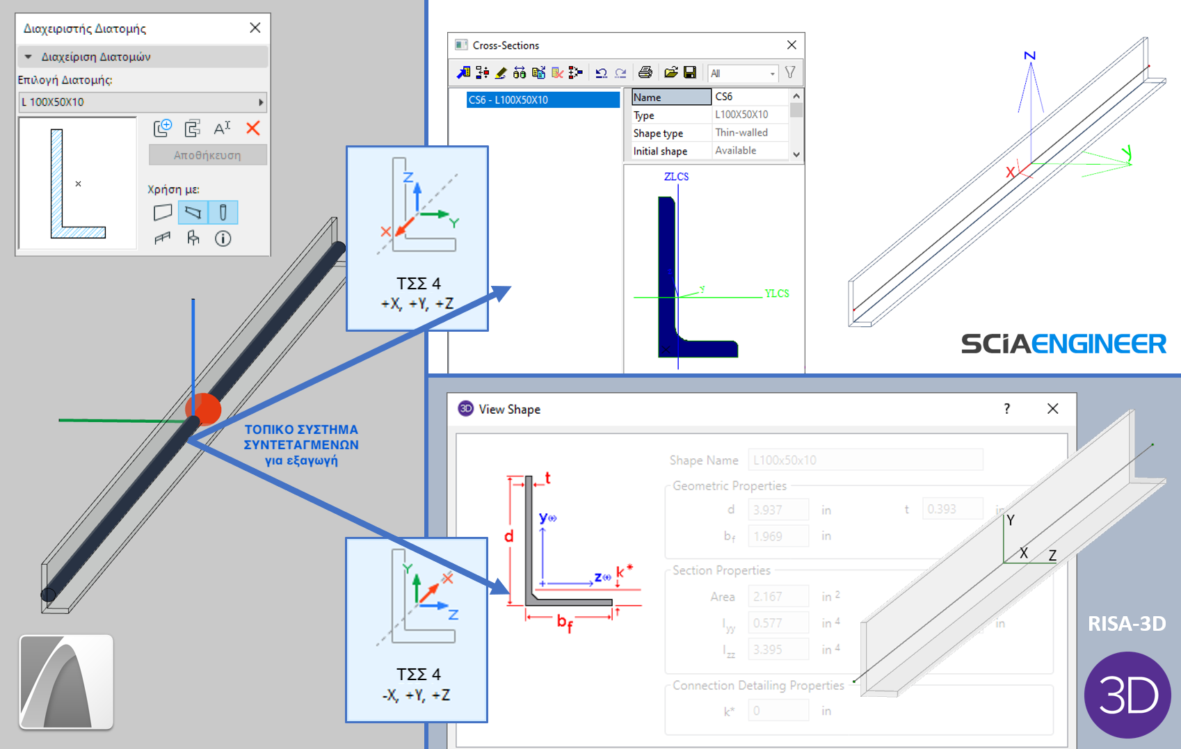
Task: Click the funnel filter icon
Action: [x=790, y=72]
